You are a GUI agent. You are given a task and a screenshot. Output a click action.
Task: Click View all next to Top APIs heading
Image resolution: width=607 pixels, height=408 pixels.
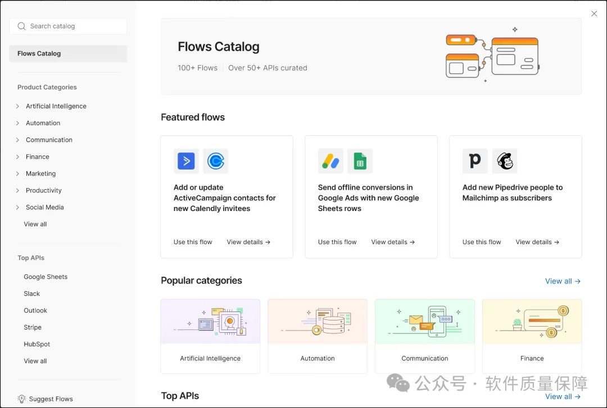click(x=563, y=396)
